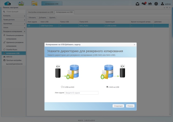
Task: Open the chat messages icon with badge
Action: click(x=144, y=4)
